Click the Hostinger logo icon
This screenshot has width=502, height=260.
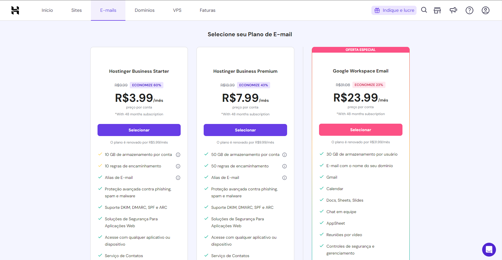click(15, 10)
